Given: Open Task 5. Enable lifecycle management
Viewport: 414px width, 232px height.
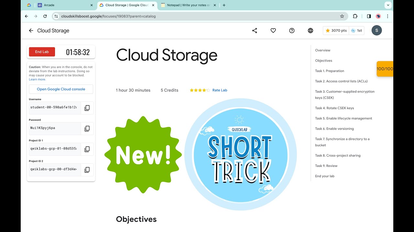Looking at the screenshot, I should point(343,118).
